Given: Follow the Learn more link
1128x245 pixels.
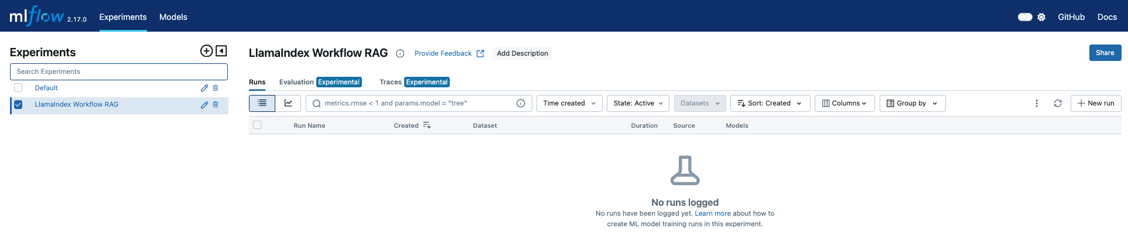Looking at the screenshot, I should pyautogui.click(x=712, y=213).
